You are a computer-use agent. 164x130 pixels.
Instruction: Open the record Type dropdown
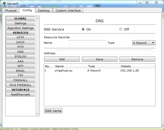tap(144, 43)
